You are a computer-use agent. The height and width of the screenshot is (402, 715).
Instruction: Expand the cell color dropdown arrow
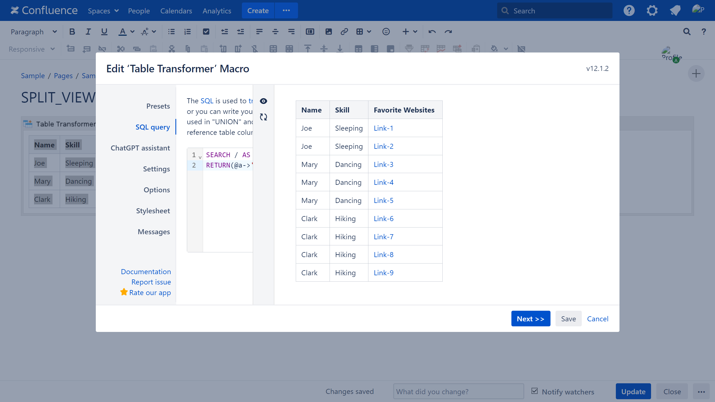pyautogui.click(x=506, y=49)
